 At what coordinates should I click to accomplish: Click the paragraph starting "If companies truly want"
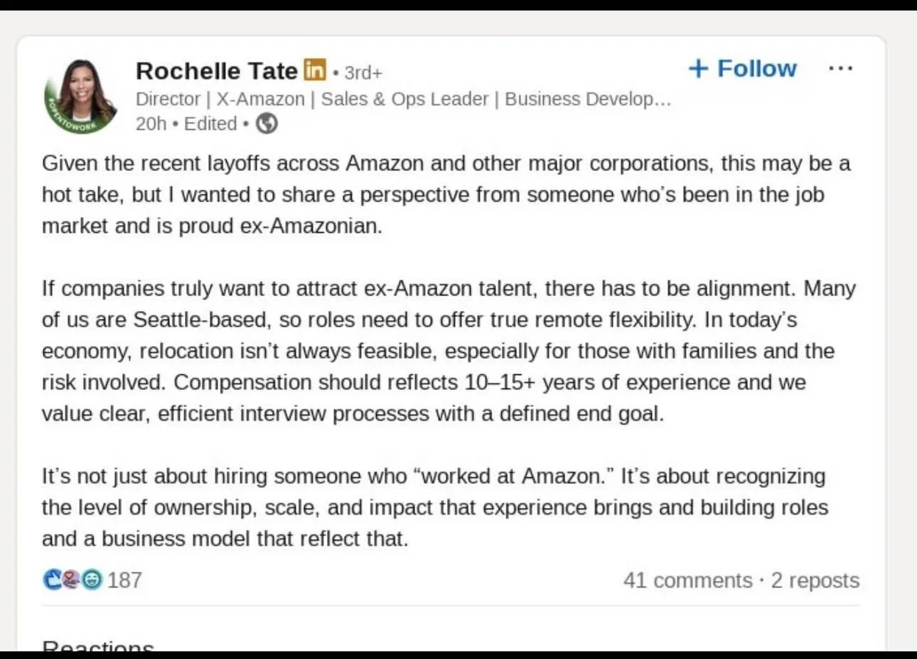(x=449, y=351)
